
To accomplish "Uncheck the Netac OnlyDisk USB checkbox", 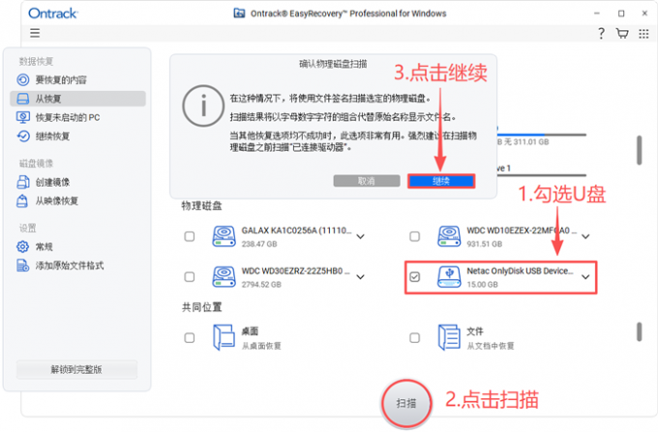I will pos(414,277).
